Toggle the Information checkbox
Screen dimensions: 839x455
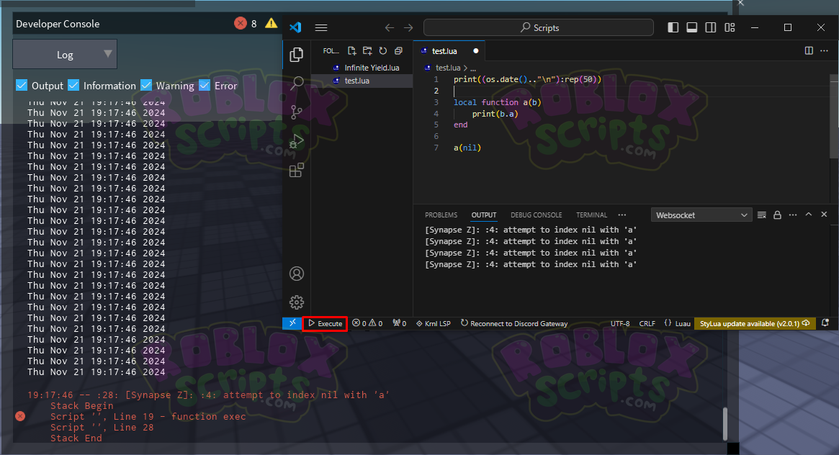coord(74,85)
